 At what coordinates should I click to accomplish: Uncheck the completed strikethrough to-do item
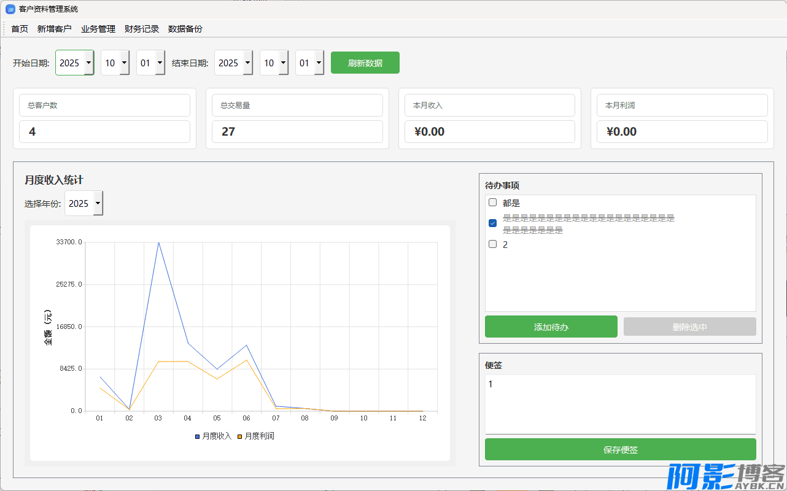click(492, 223)
